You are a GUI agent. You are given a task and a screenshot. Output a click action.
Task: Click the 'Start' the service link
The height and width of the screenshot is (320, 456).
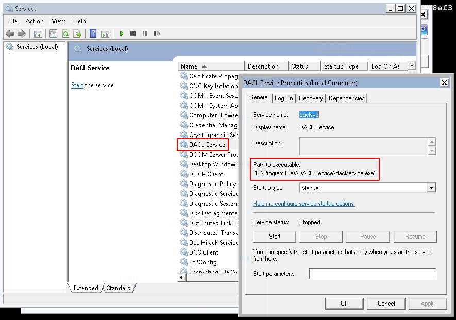coord(77,86)
